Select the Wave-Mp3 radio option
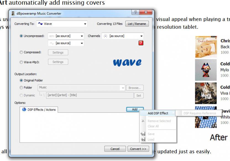This screenshot has height=161, width=230. click(21, 62)
